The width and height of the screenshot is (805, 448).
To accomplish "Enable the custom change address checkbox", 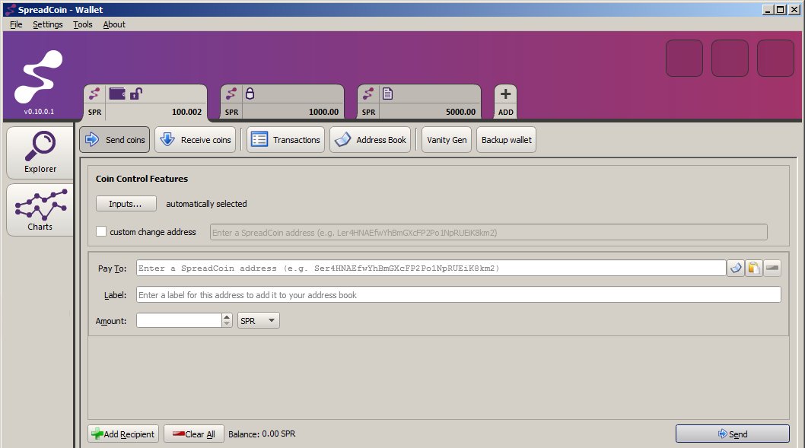I will pos(101,231).
